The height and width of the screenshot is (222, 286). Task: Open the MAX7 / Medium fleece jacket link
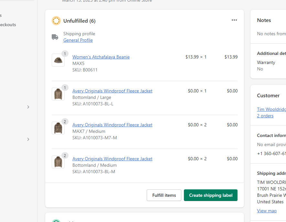pyautogui.click(x=112, y=125)
